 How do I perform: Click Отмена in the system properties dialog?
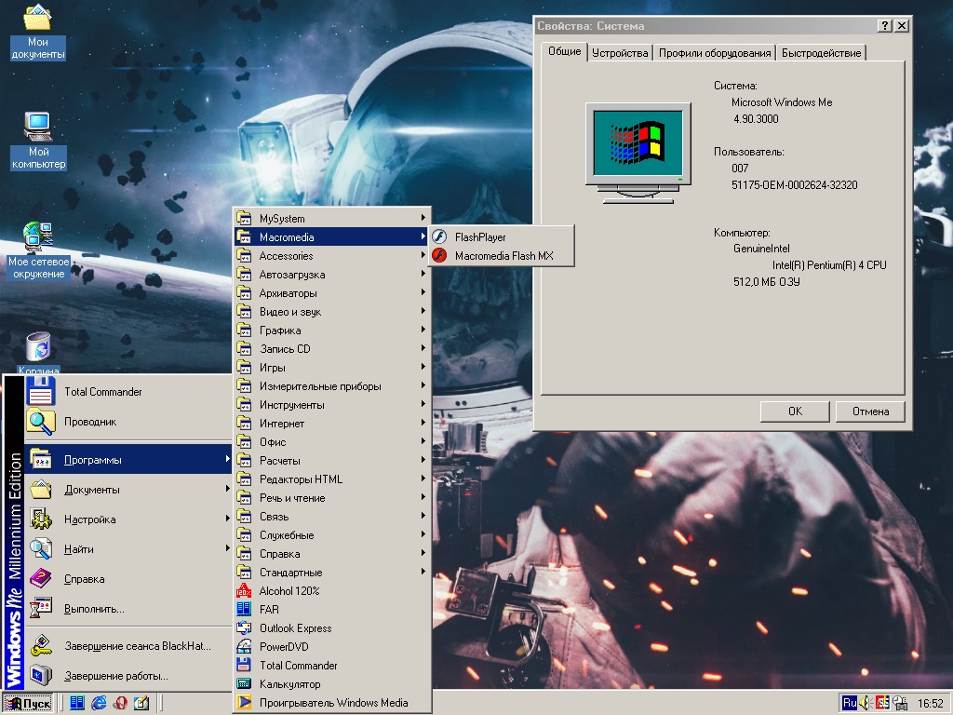(870, 411)
